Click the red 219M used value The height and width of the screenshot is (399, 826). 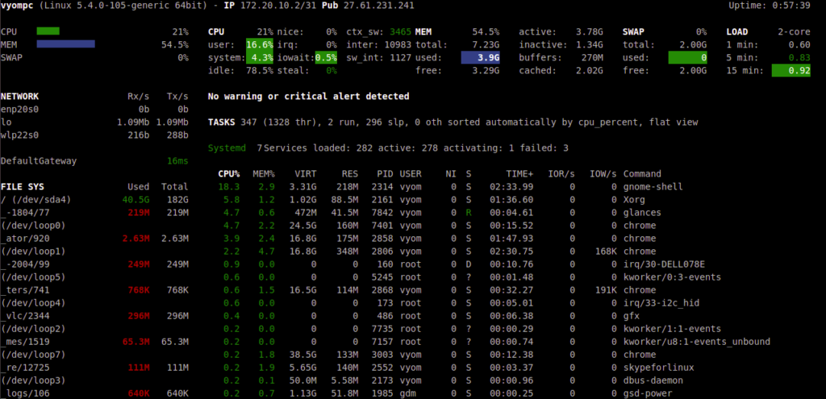(139, 213)
